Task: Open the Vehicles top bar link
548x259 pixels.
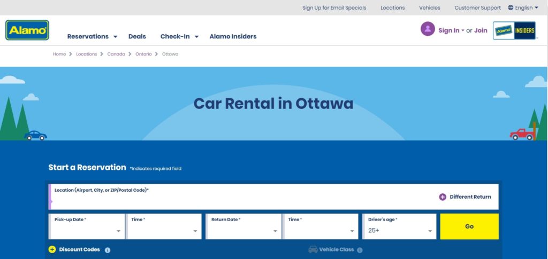Action: pos(430,7)
